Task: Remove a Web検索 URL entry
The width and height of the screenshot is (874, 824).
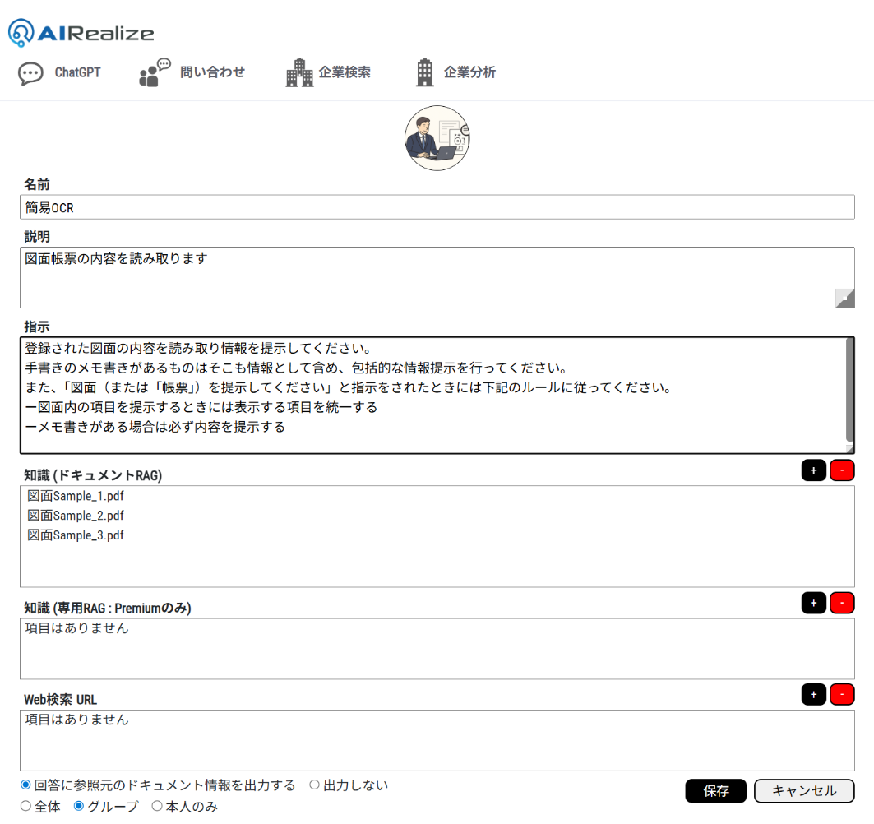Action: coord(842,694)
